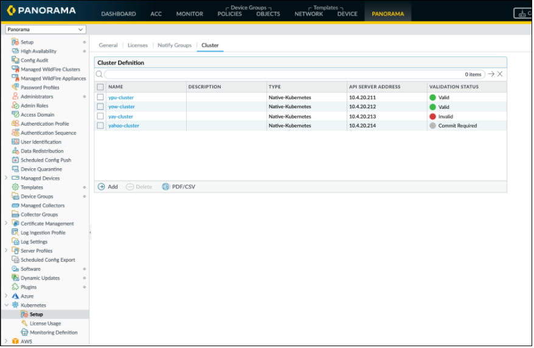Expand the Certificate Management tree node
This screenshot has height=348, width=534.
6,223
